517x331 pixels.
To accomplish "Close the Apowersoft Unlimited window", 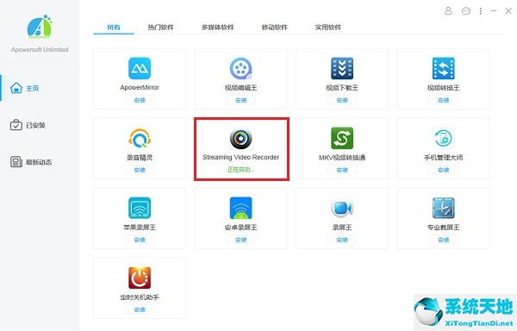I will [508, 11].
